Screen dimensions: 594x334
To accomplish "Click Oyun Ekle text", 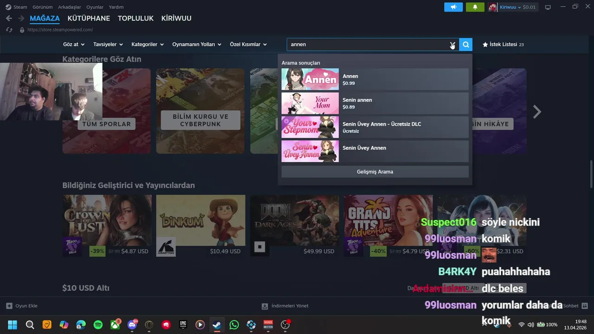I will pyautogui.click(x=26, y=306).
